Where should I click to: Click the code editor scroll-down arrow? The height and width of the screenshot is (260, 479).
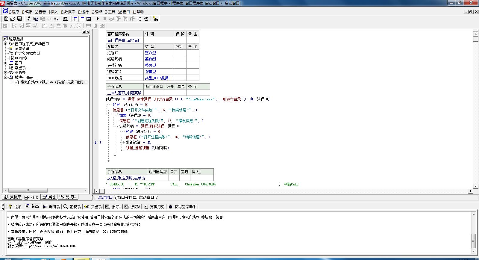[x=476, y=186]
